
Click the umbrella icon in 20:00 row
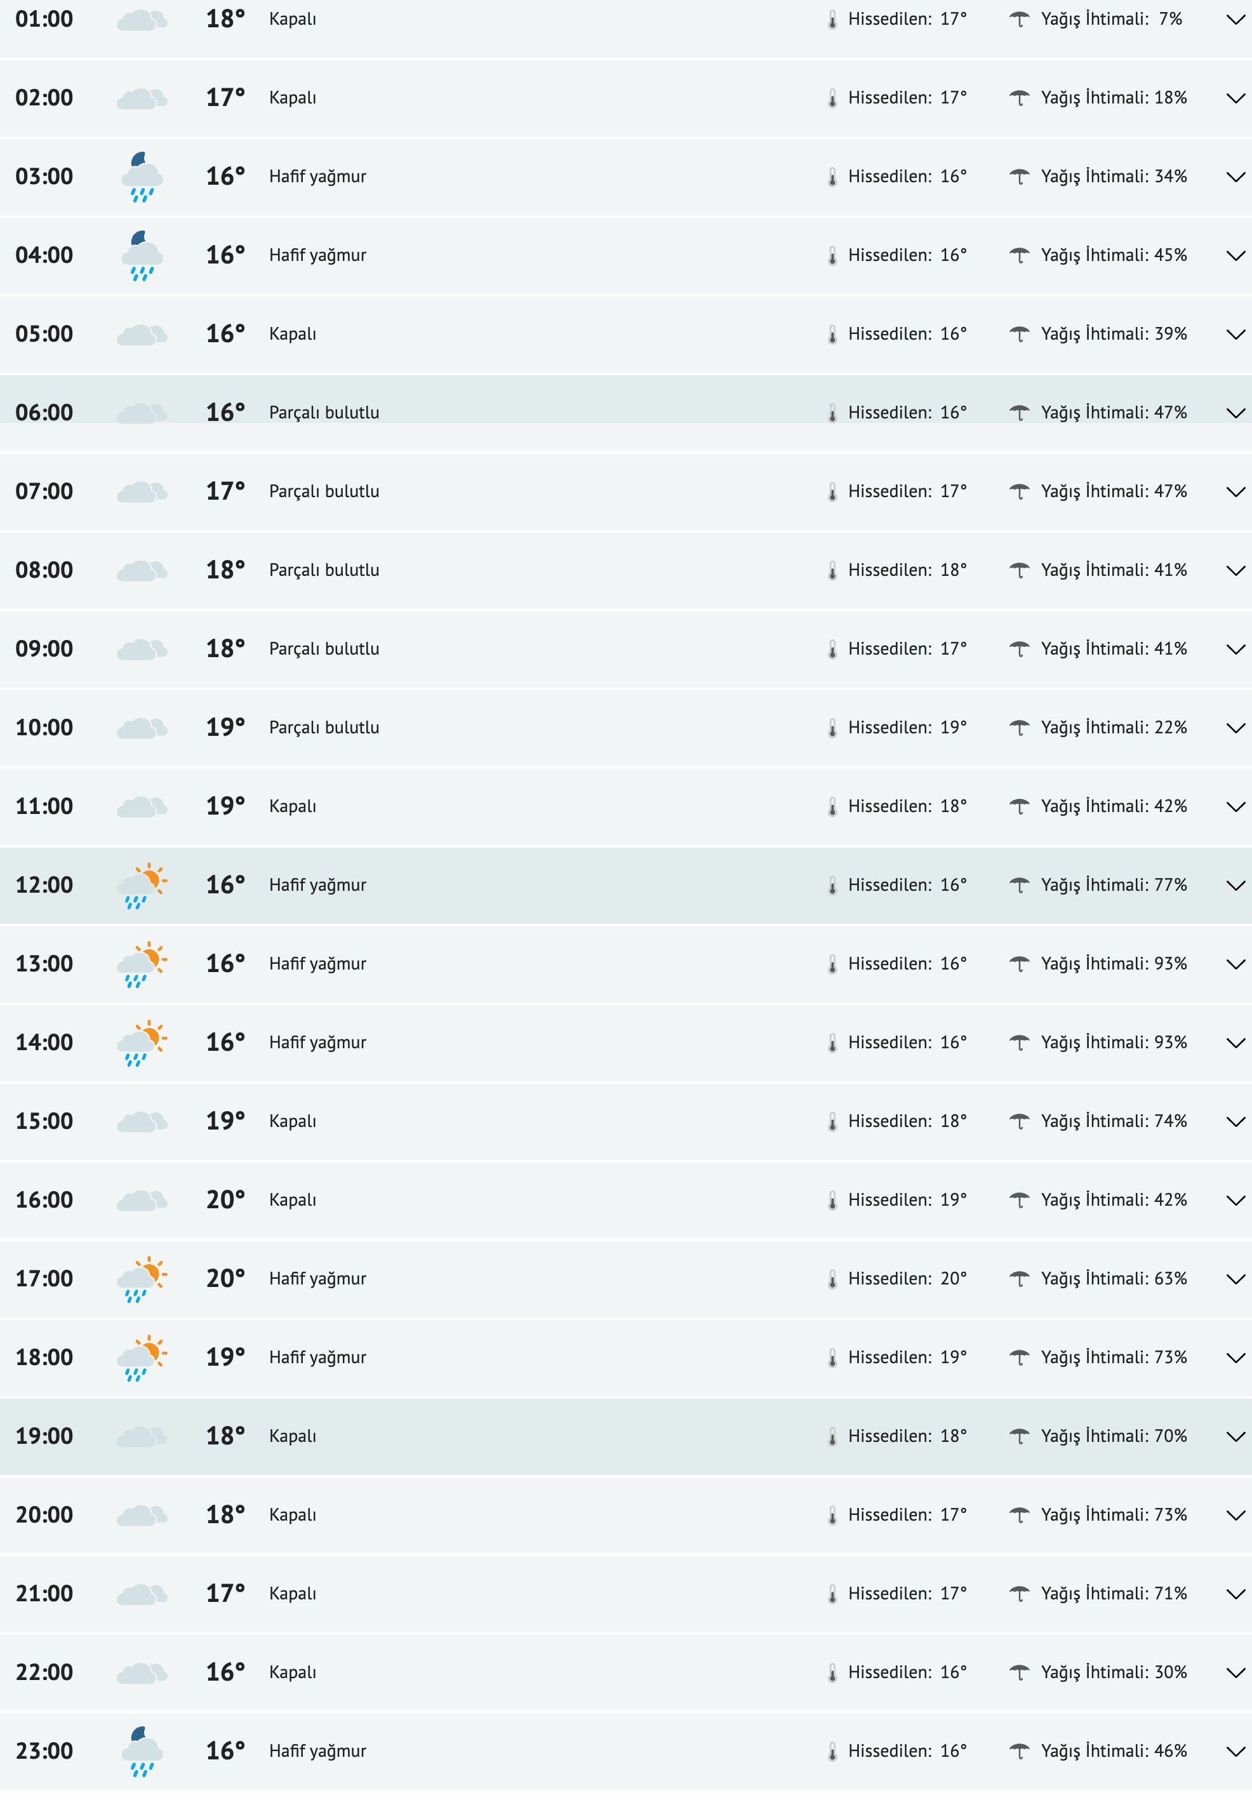(1019, 1514)
